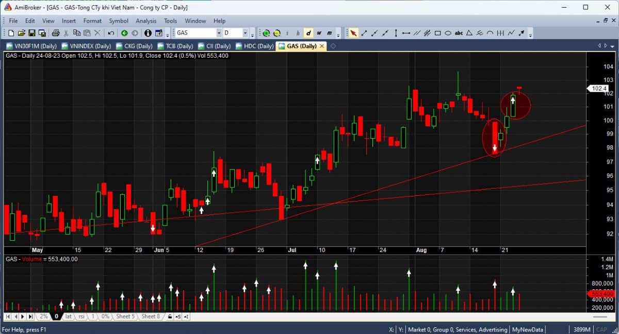The image size is (619, 334).
Task: Open a file via the folder icon
Action: click(x=22, y=33)
